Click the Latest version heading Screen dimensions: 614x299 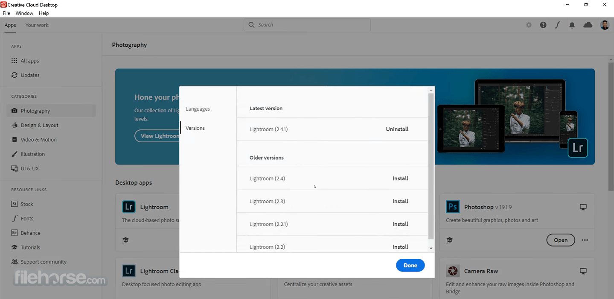tap(266, 108)
